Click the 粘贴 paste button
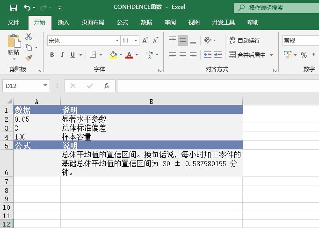Image resolution: width=319 pixels, height=228 pixels. coord(14,47)
